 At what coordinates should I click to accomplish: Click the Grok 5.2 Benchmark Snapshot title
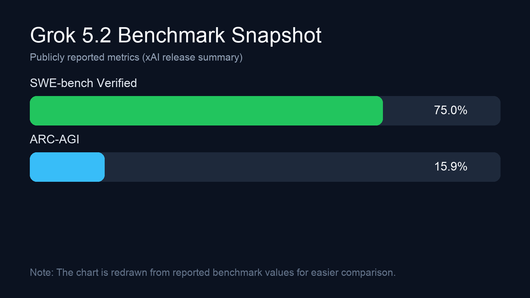[176, 35]
